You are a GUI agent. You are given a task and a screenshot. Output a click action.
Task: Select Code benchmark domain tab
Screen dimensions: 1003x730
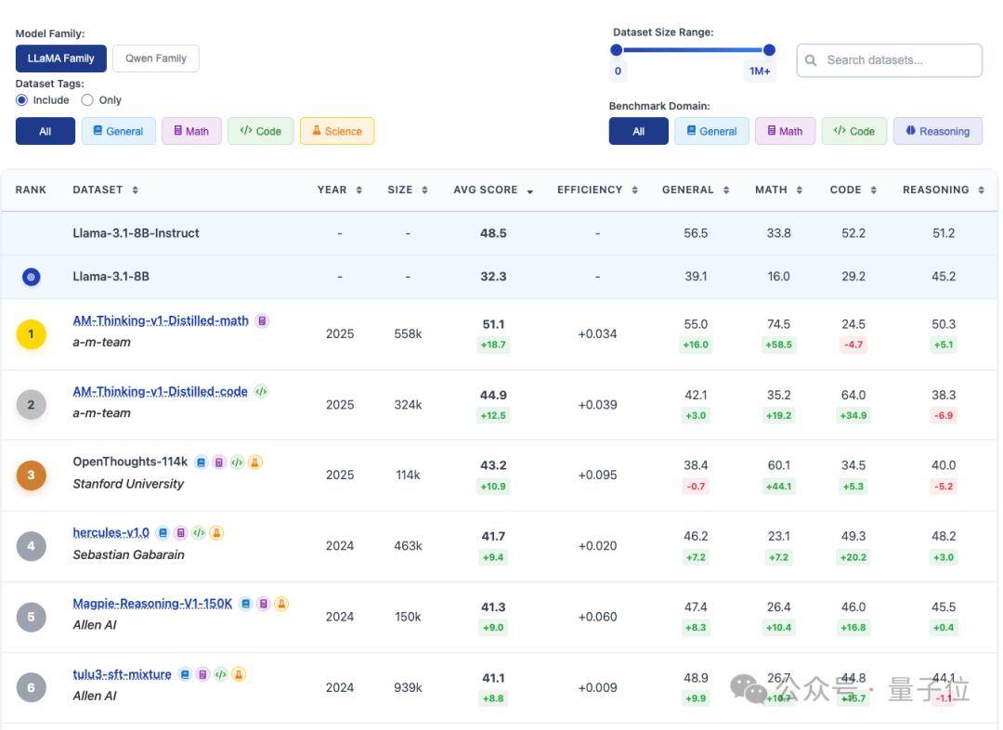[854, 131]
